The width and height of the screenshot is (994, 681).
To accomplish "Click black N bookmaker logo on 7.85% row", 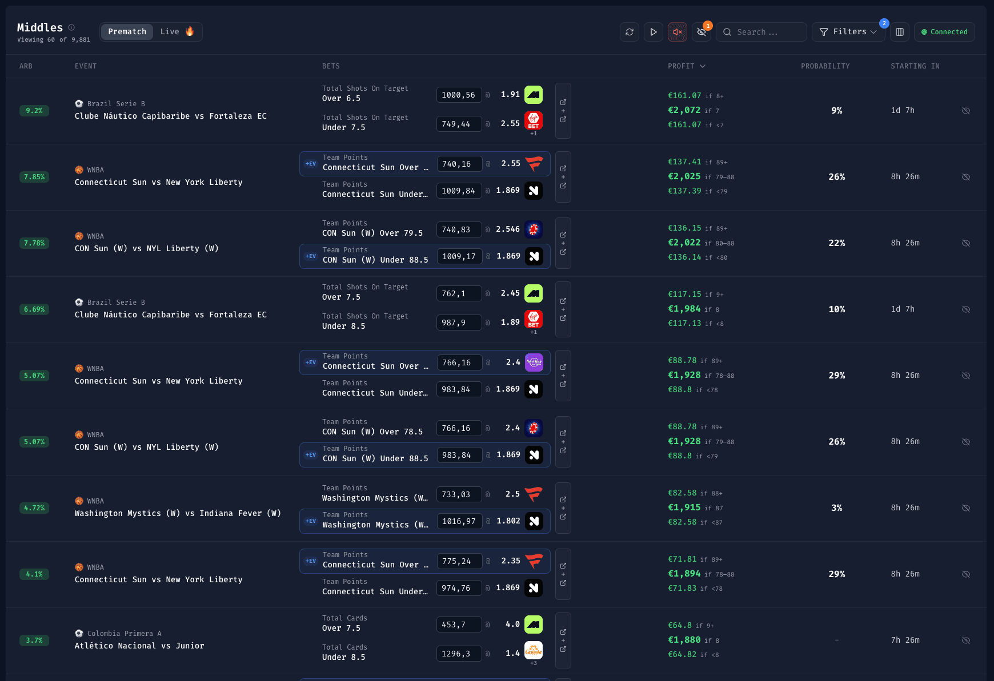I will (534, 191).
